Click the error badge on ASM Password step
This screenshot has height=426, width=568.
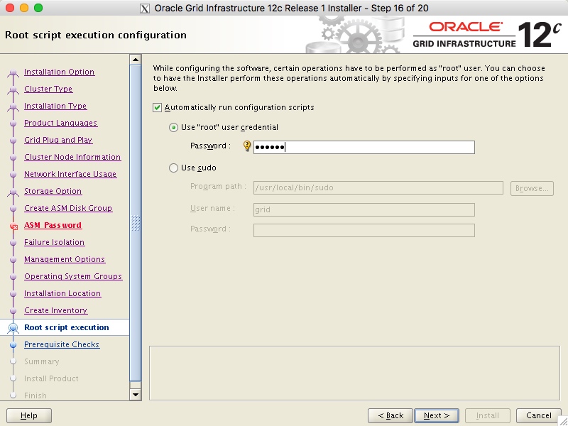(15, 224)
